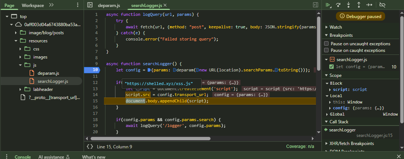This screenshot has height=159, width=404.
Task: Open the What's new tab
Action: point(94,157)
